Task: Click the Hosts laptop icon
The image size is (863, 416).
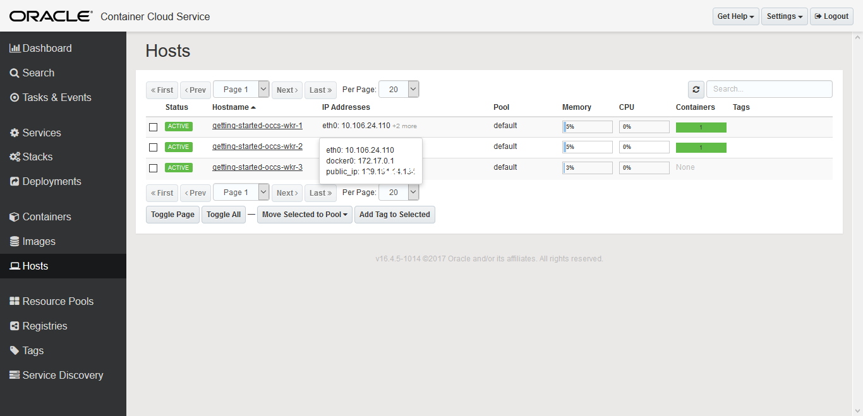Action: pyautogui.click(x=15, y=266)
